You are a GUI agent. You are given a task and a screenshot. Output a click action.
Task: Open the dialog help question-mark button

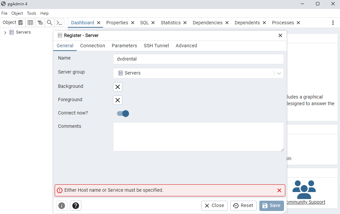tap(76, 206)
